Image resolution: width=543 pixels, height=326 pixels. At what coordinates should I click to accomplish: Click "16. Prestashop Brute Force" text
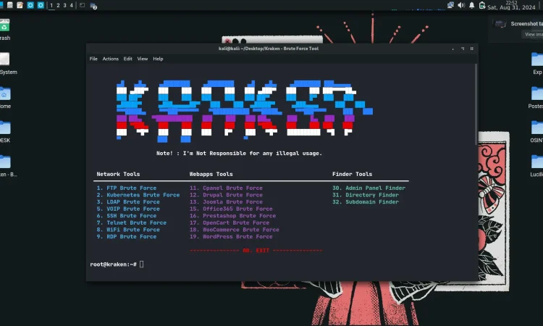click(x=232, y=216)
